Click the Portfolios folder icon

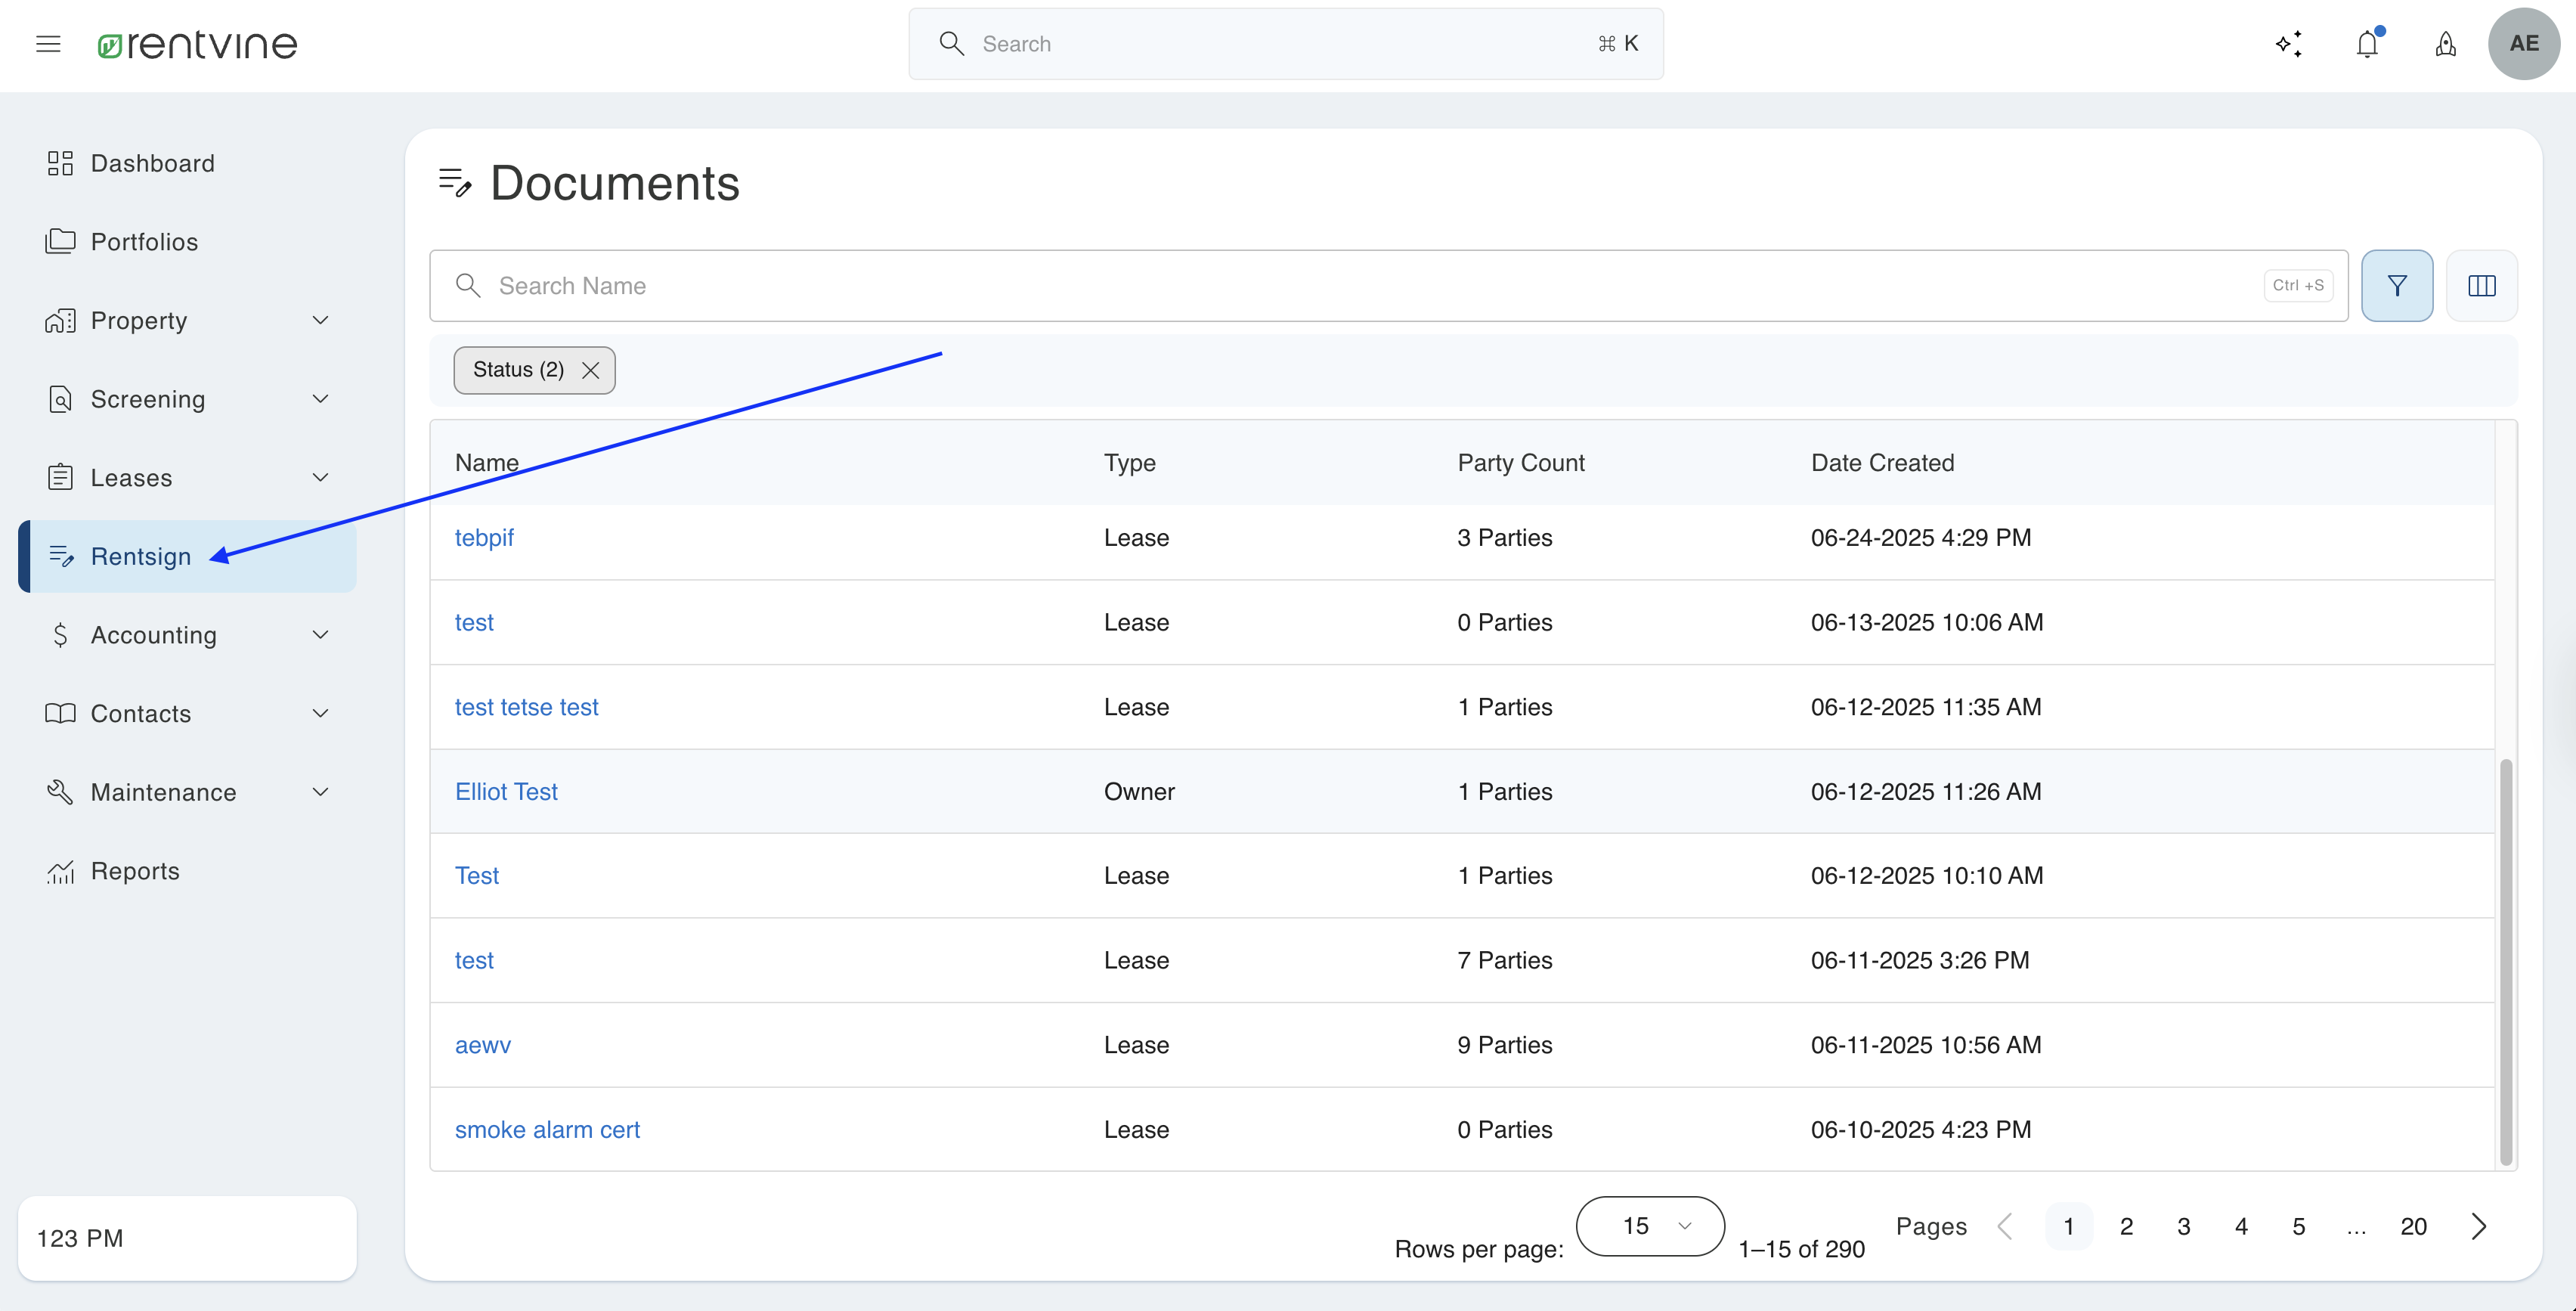coord(60,241)
